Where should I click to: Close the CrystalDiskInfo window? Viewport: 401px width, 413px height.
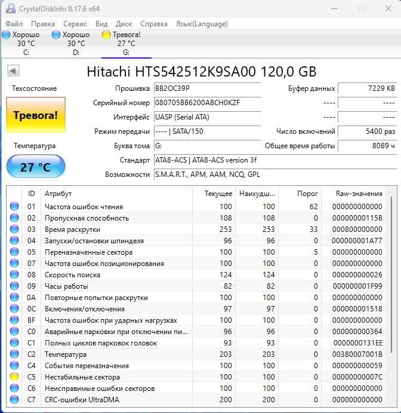click(388, 8)
